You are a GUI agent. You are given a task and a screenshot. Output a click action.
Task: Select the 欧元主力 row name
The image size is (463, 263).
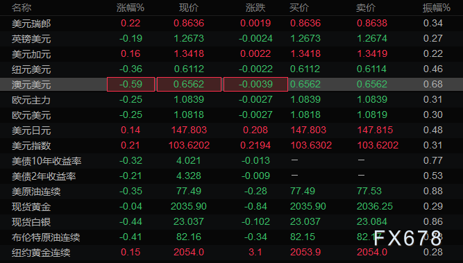tap(31, 100)
